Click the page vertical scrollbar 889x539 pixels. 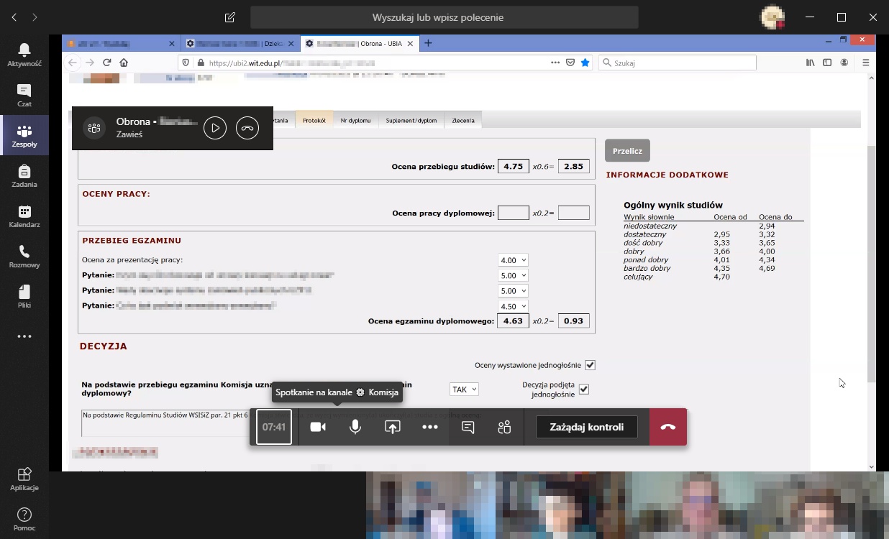coord(871,262)
